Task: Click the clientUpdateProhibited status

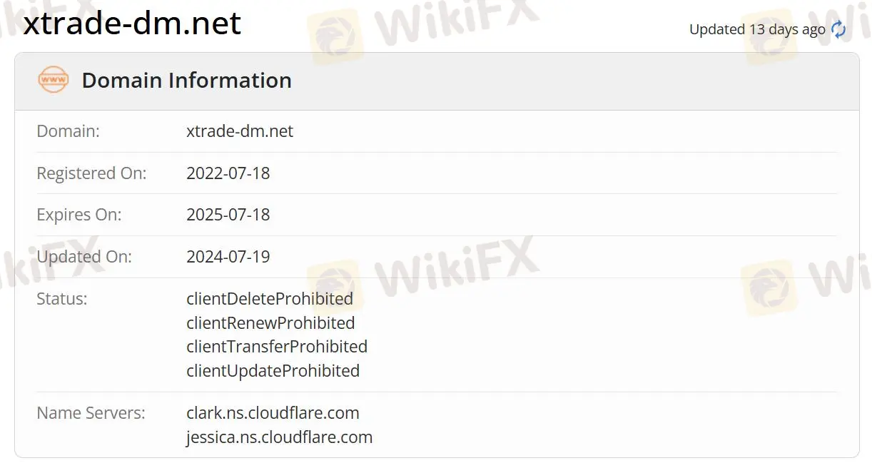Action: click(273, 371)
